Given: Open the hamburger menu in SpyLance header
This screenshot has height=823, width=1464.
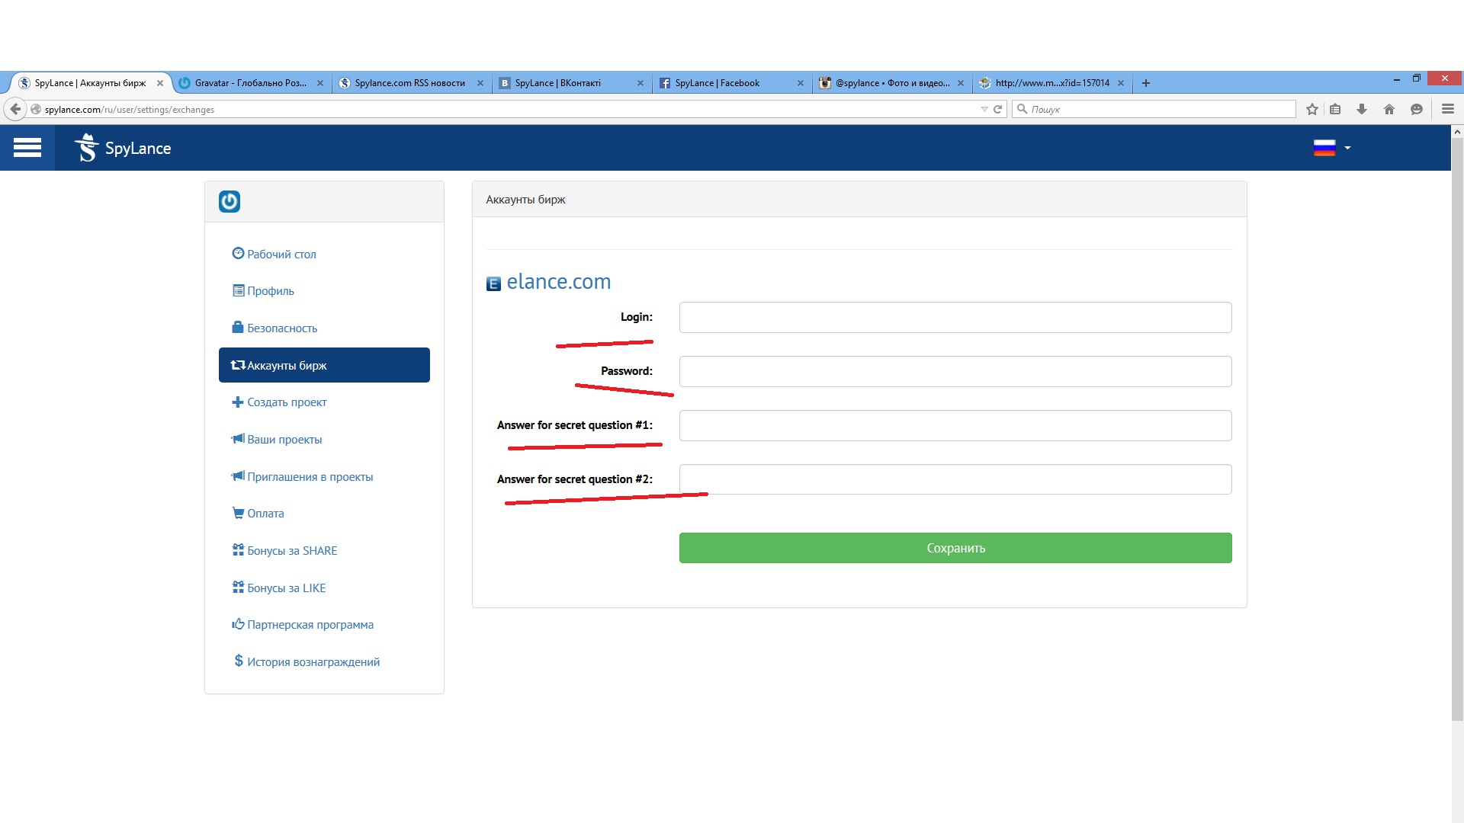Looking at the screenshot, I should tap(27, 148).
